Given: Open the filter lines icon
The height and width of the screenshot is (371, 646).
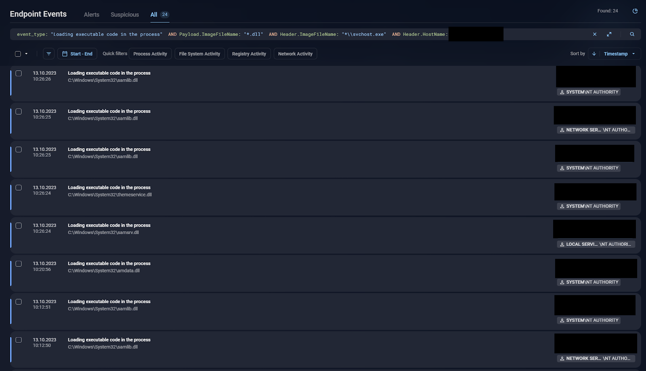Looking at the screenshot, I should coord(48,54).
